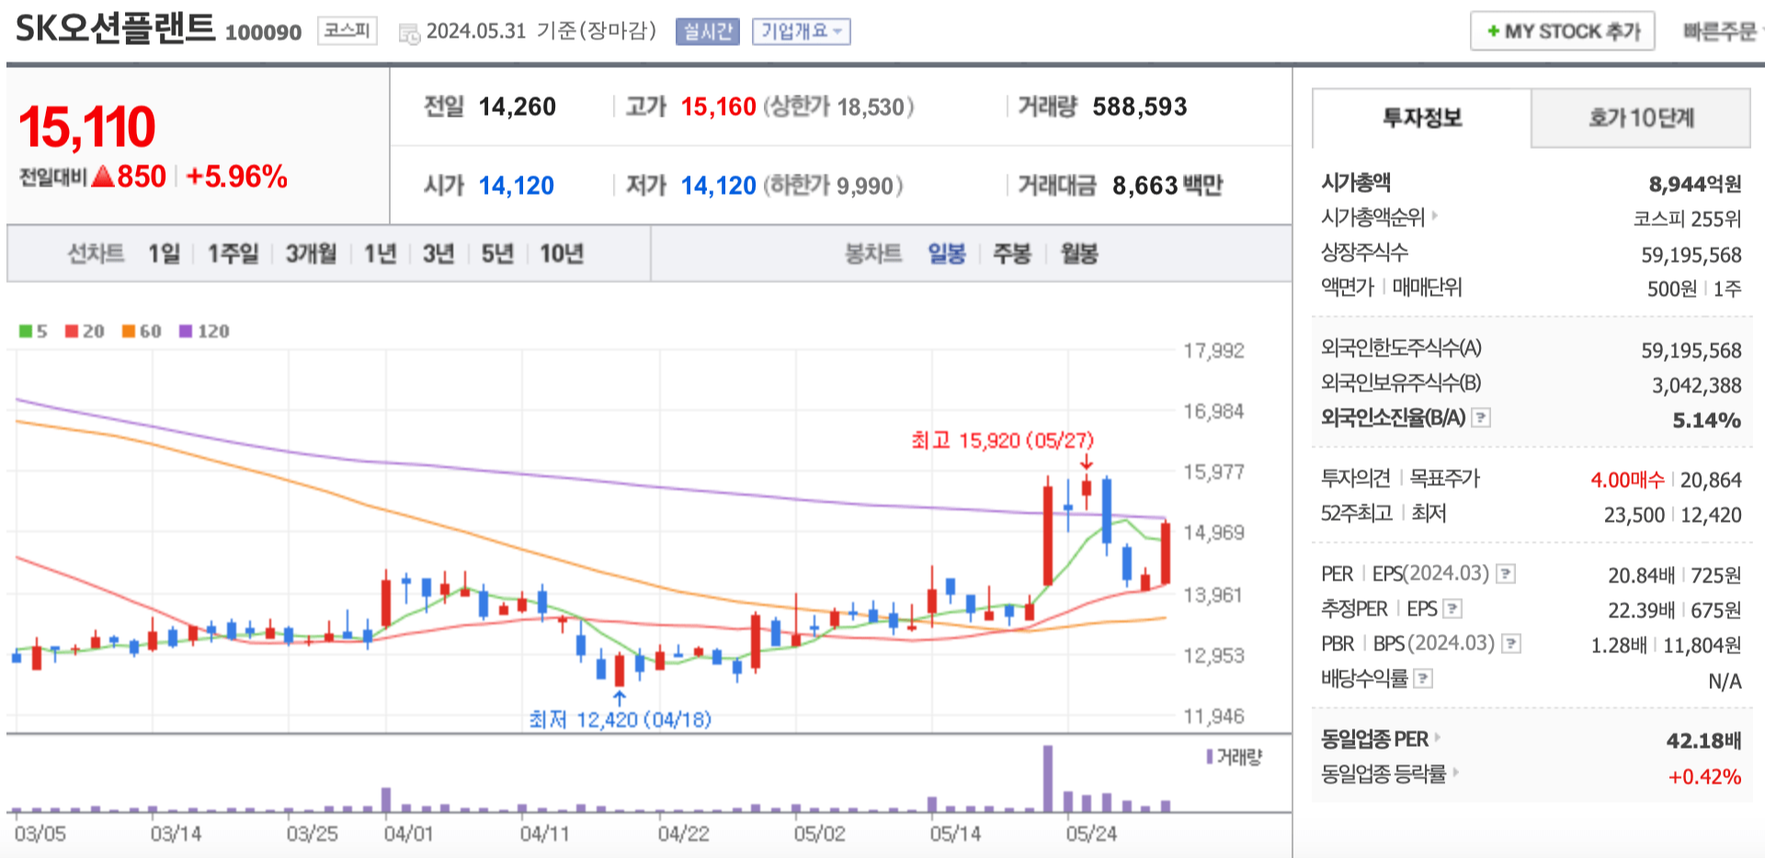Viewport: 1765px width, 858px height.
Task: Select the 주봉 candlestick chart
Action: (1012, 254)
